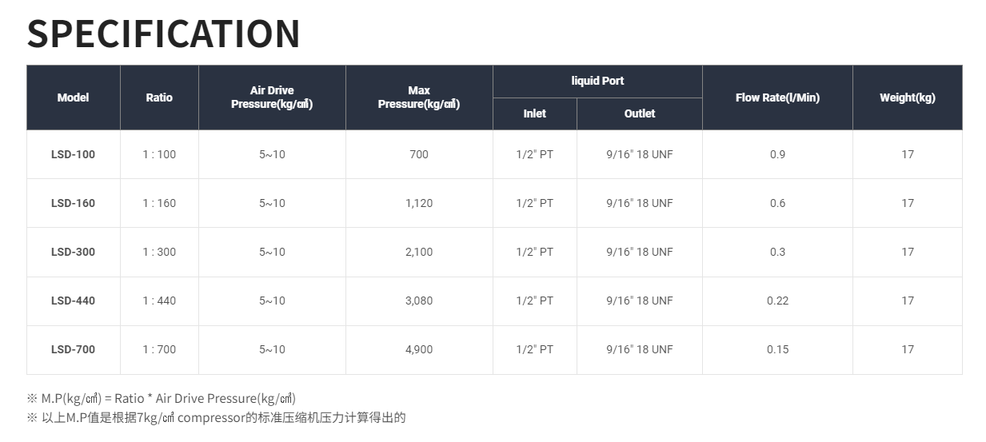Select the LSD-440 model cell
Image resolution: width=986 pixels, height=442 pixels.
point(73,301)
